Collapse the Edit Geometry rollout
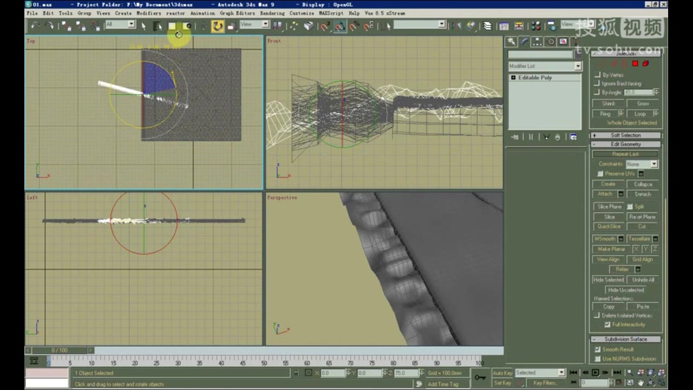693x390 pixels. click(x=625, y=145)
